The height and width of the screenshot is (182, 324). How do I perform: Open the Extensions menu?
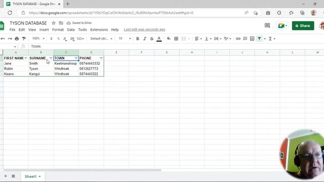pyautogui.click(x=99, y=30)
